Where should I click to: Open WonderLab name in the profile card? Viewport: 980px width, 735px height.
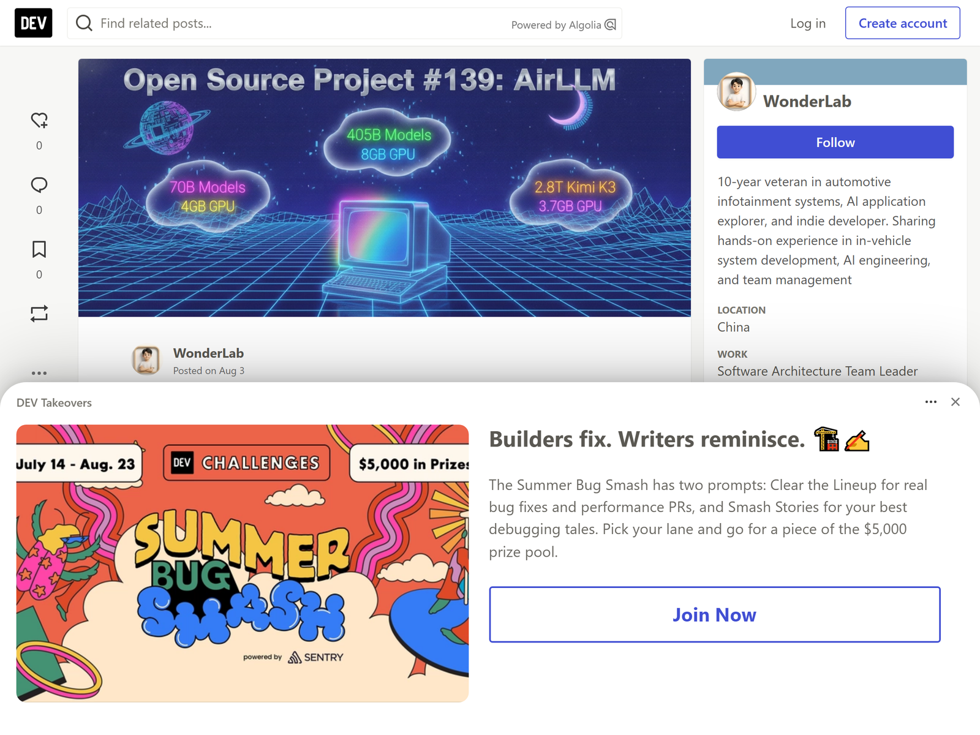[x=807, y=101]
